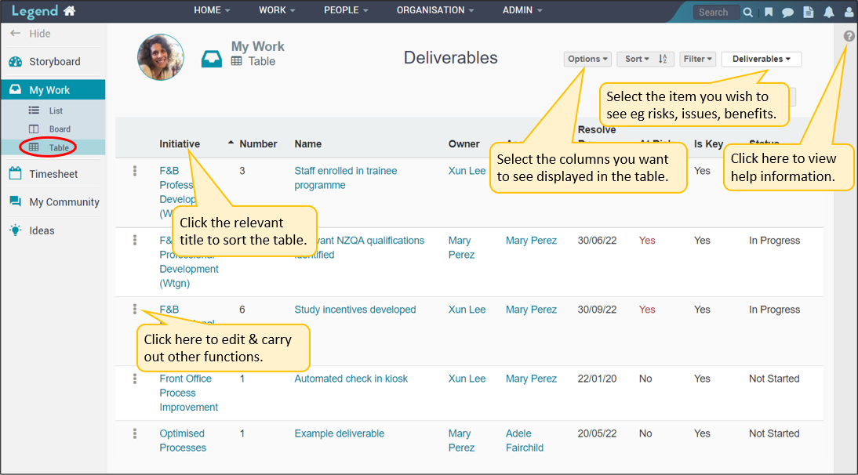Expand the Options dropdown

[587, 59]
